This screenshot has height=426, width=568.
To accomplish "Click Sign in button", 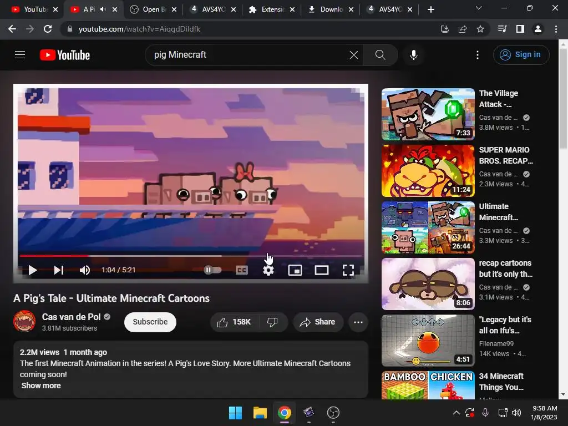I will [521, 55].
